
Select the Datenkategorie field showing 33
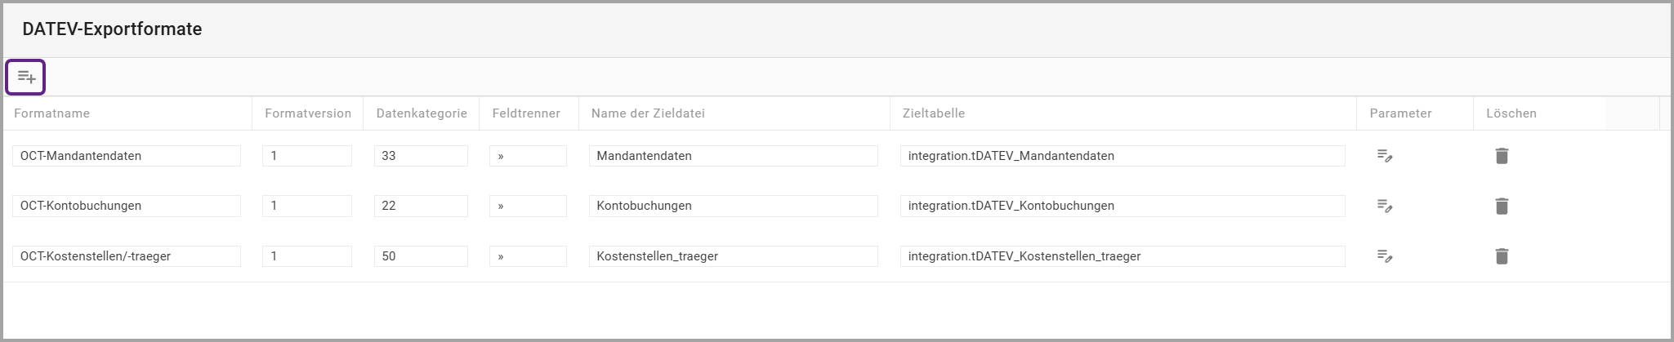tap(421, 156)
